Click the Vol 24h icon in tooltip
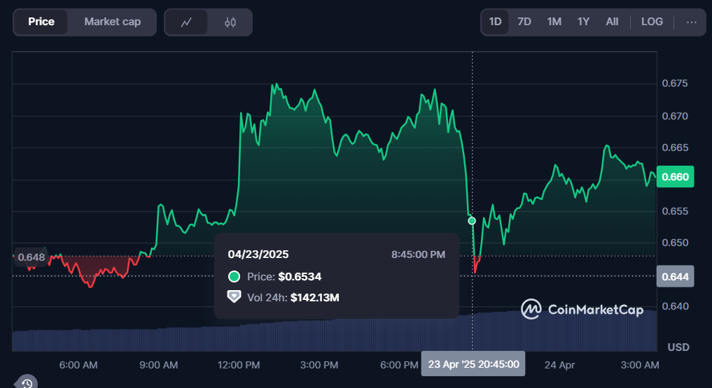Image resolution: width=712 pixels, height=388 pixels. [235, 297]
